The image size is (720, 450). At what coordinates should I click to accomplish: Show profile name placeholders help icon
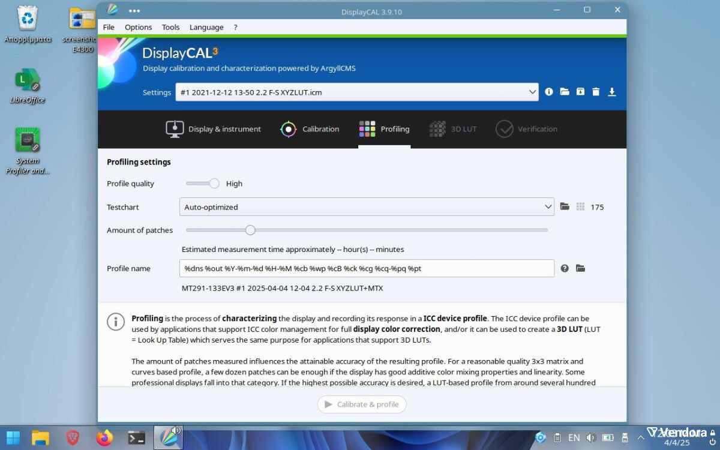pyautogui.click(x=565, y=268)
